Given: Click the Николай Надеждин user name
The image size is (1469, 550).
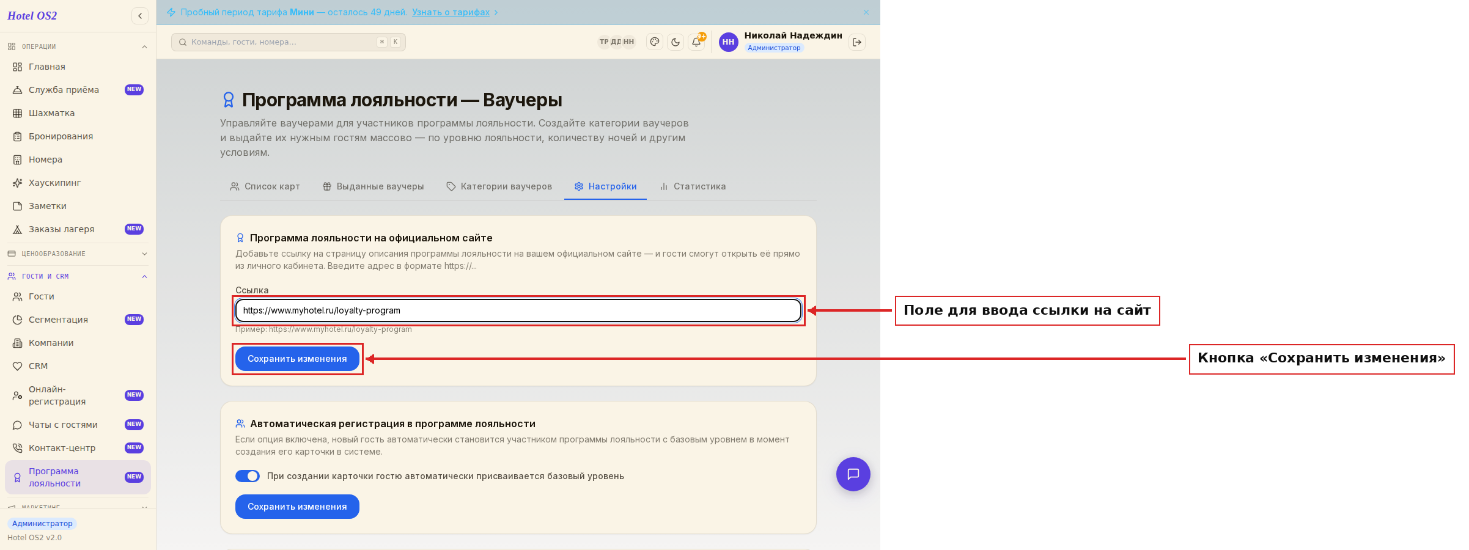Looking at the screenshot, I should (x=793, y=35).
